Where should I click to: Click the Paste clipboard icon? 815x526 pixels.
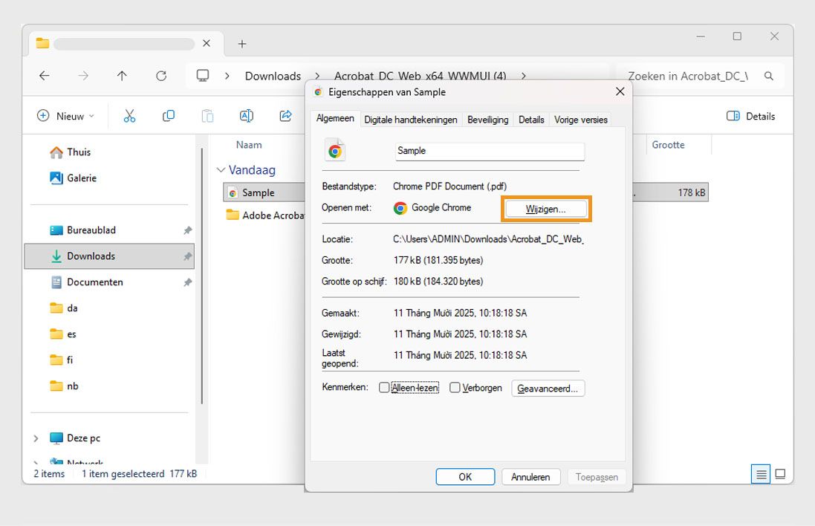point(207,116)
